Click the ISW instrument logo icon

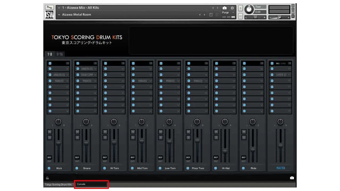click(49, 15)
